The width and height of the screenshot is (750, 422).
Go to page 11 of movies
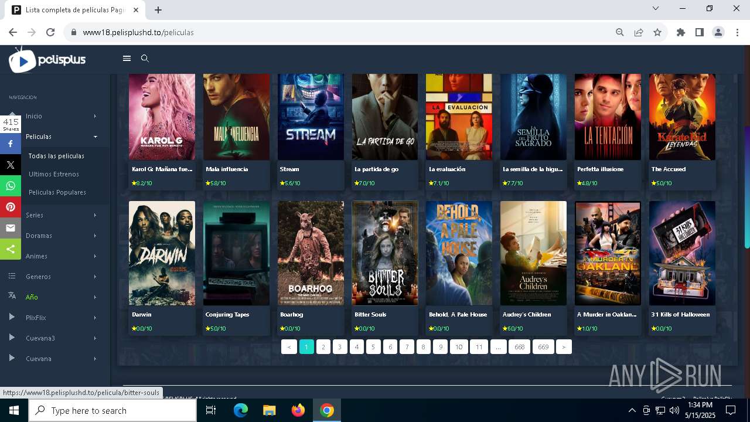coord(479,347)
